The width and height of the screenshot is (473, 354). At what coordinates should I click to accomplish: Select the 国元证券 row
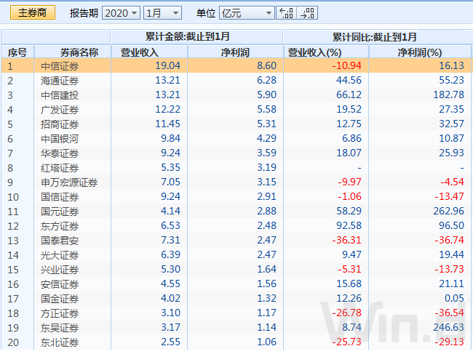tap(236, 211)
